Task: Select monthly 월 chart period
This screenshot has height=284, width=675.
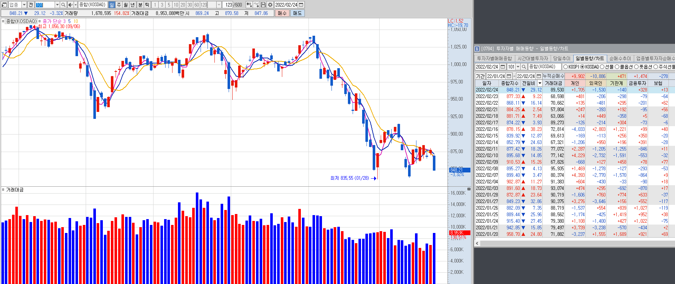Action: click(125, 5)
